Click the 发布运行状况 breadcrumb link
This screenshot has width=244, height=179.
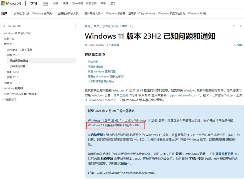[111, 26]
